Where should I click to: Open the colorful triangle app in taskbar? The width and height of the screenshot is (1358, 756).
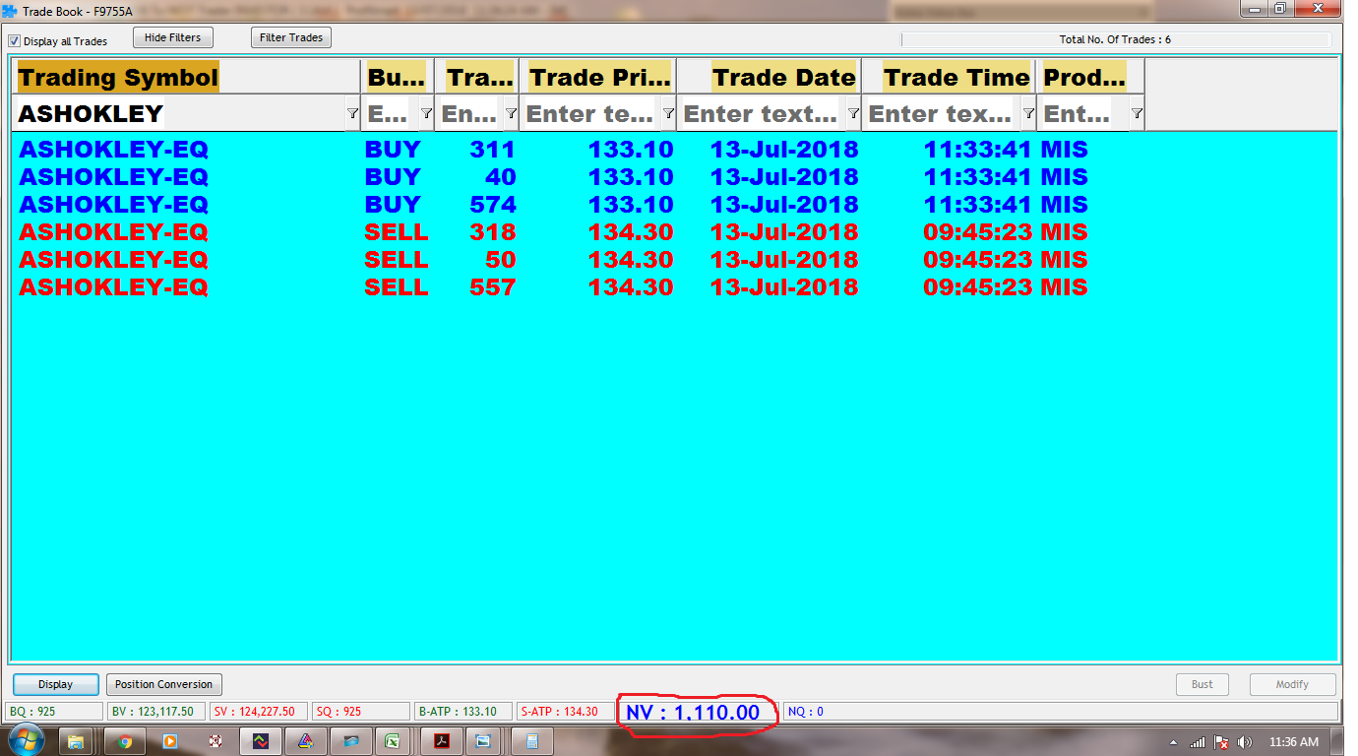(305, 741)
